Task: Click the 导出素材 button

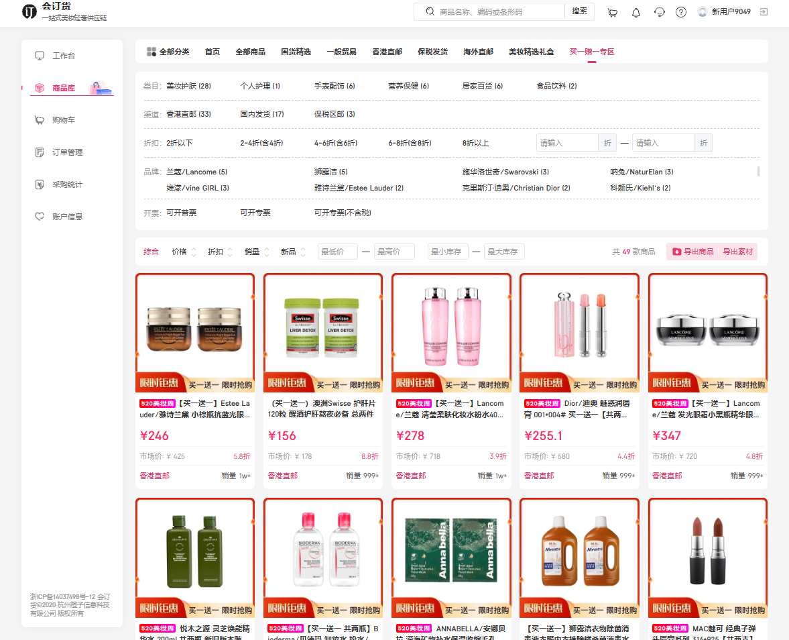Action: point(737,252)
